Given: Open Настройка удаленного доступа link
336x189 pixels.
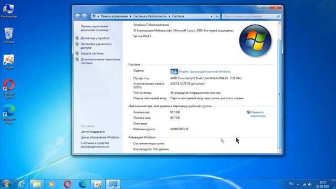Looking at the screenshot, I should click(96, 46).
